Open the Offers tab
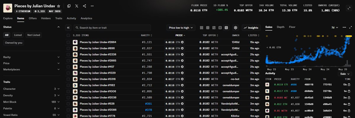 [33, 18]
